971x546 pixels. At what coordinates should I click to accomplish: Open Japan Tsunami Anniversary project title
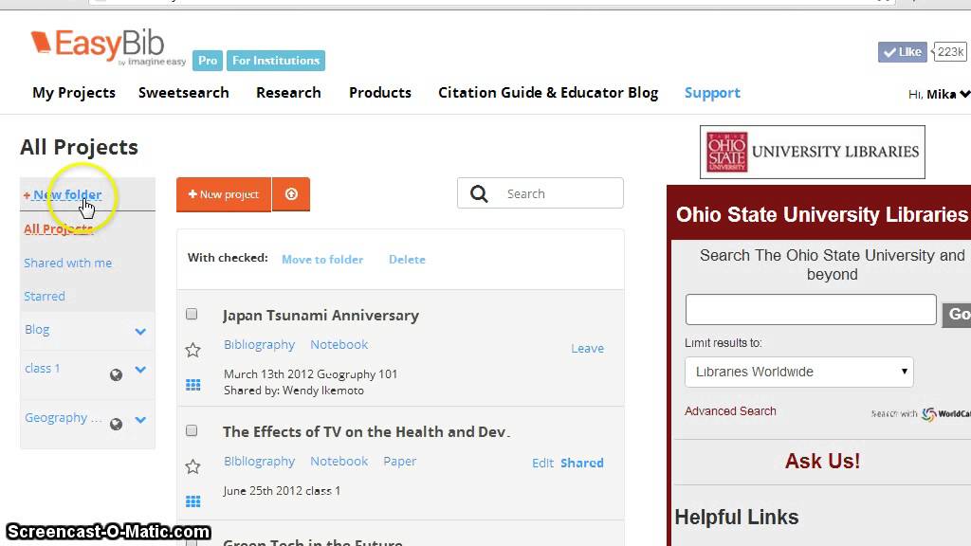(x=321, y=316)
